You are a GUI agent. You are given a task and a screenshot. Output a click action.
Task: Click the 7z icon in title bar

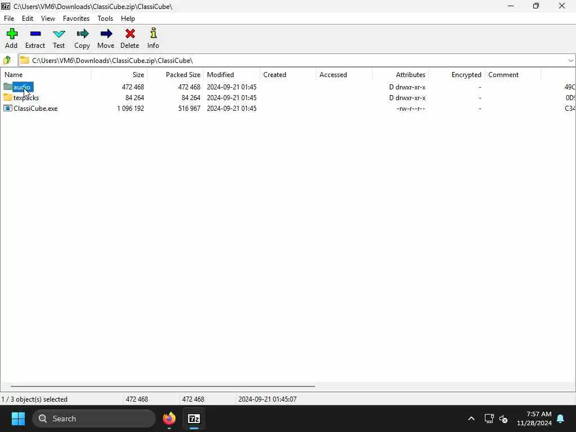coord(6,6)
